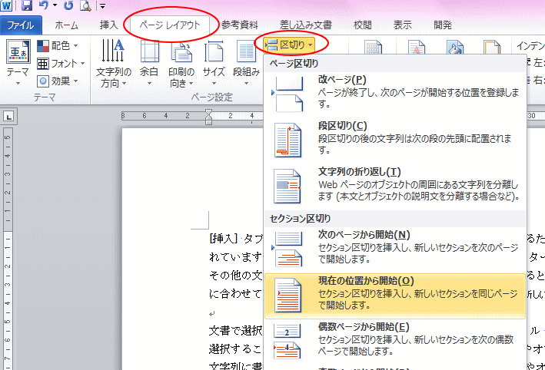The height and width of the screenshot is (370, 545).
Task: Click the document line starting 文書で選択
Action: (236, 330)
